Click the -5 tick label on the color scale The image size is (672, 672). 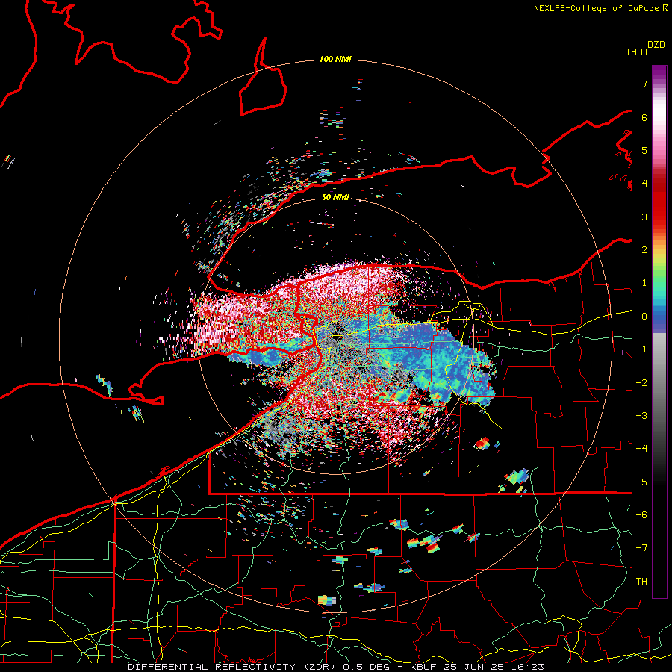(641, 482)
